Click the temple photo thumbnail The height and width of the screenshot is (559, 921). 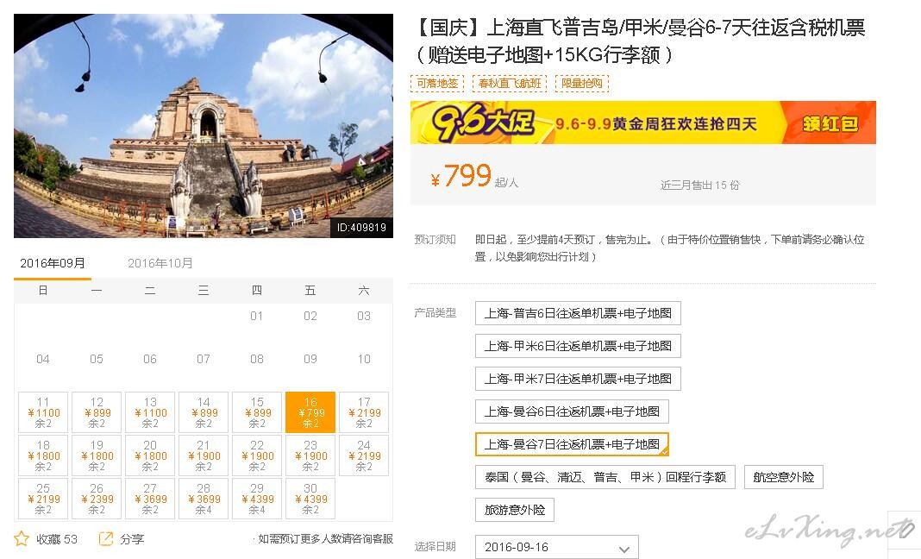click(204, 126)
